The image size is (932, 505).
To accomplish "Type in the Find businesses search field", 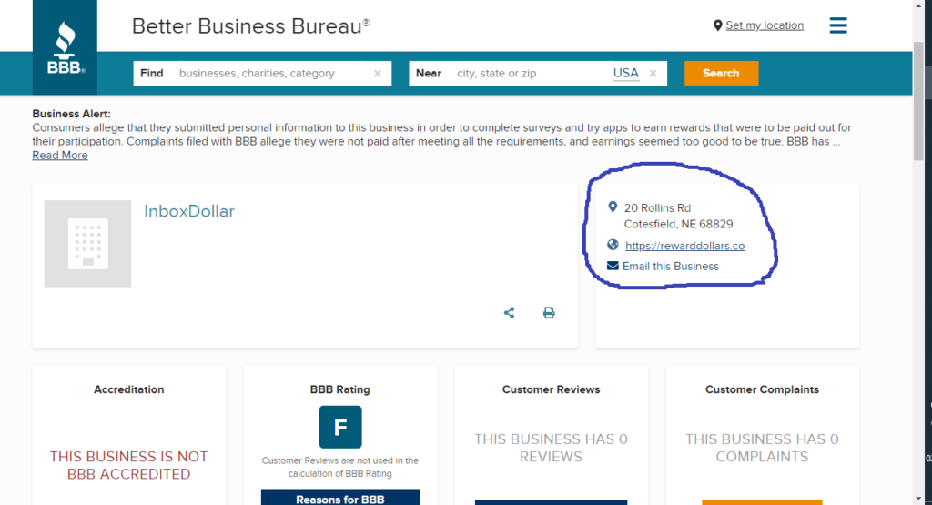I will pos(273,74).
